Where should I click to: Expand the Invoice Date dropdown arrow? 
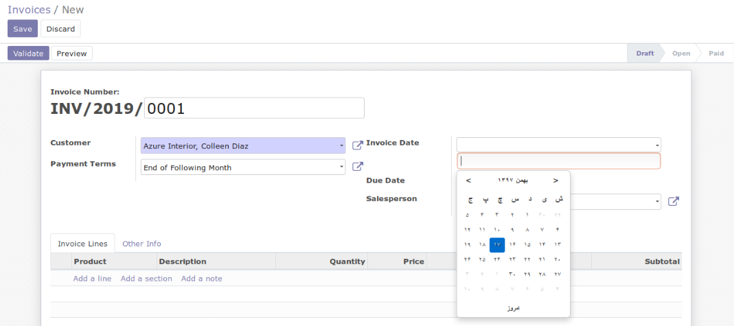(x=658, y=145)
